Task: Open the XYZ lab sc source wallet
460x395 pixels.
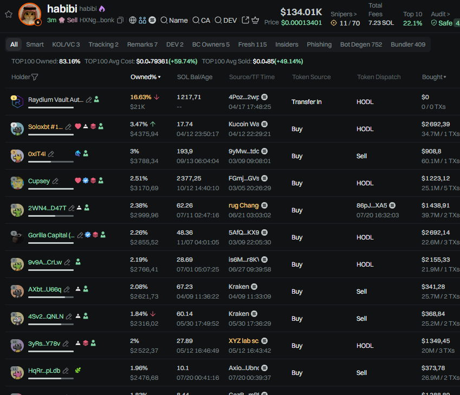Action: coord(243,341)
